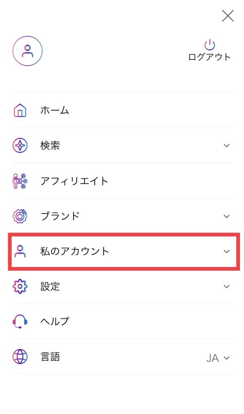Expand the 設定 settings section
Viewport: 244px width, 414px height.
click(226, 286)
